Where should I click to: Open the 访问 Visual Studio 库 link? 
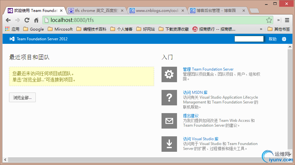tap(201, 139)
